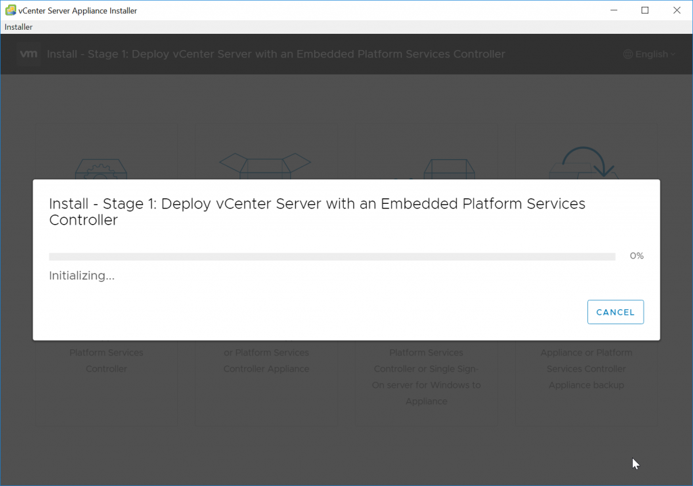Click the dimmed header title text
The width and height of the screenshot is (693, 486).
click(276, 54)
